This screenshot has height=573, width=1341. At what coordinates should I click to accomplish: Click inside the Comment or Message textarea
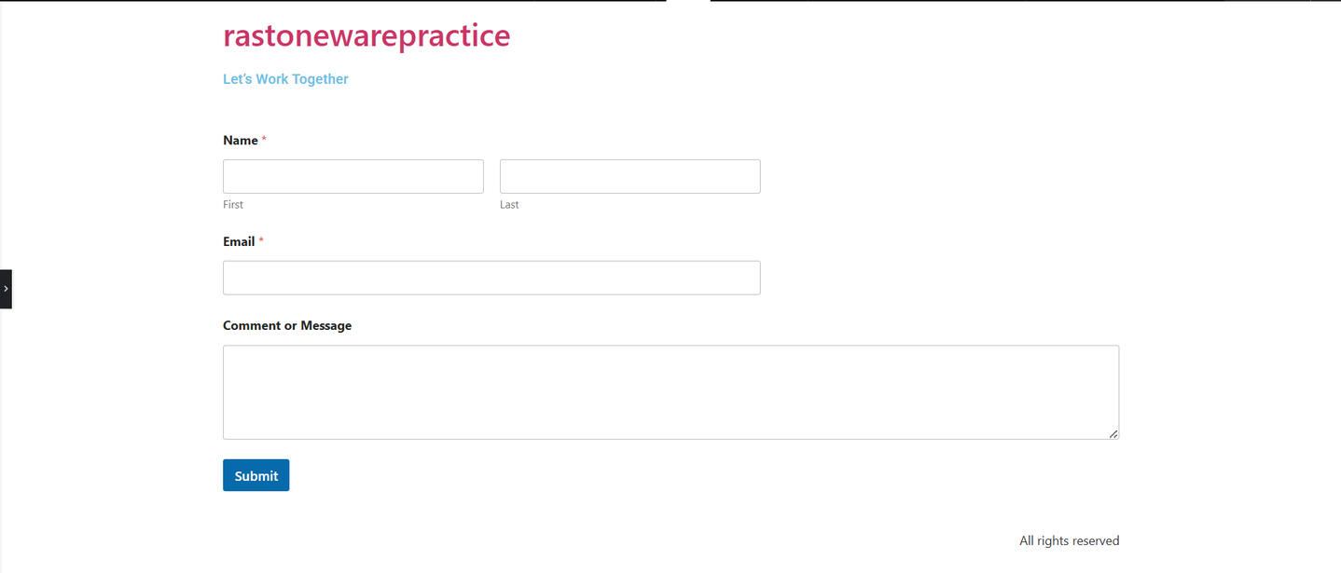click(670, 392)
